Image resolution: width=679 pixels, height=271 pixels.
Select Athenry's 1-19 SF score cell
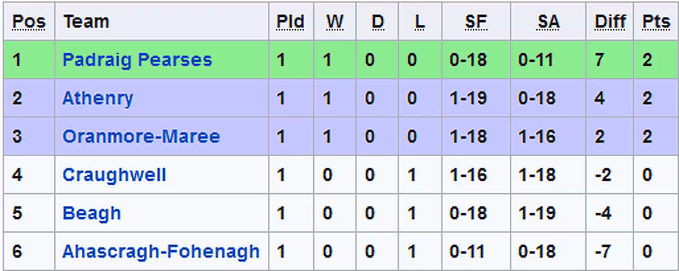(476, 98)
